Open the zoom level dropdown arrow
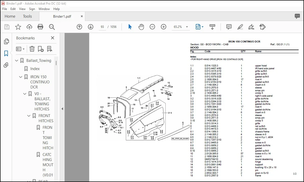The height and width of the screenshot is (182, 304). 187,27
